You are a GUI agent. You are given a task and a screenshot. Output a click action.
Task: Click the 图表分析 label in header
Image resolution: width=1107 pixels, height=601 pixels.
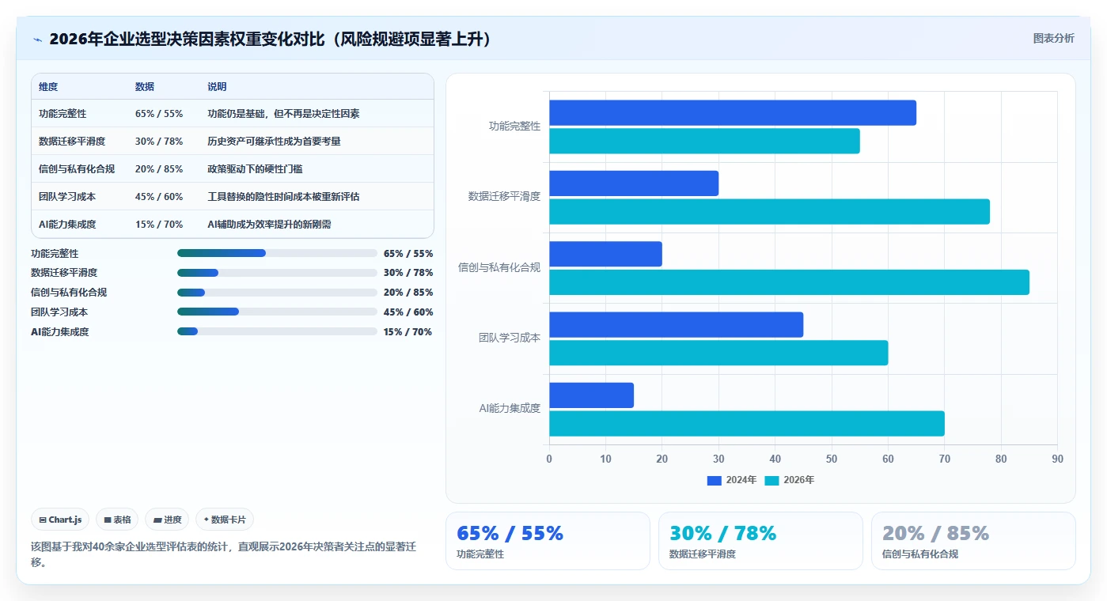[x=1053, y=38]
